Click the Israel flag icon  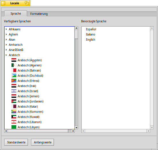14,91
